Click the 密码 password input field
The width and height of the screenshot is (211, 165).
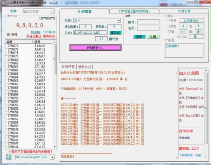tap(148, 28)
